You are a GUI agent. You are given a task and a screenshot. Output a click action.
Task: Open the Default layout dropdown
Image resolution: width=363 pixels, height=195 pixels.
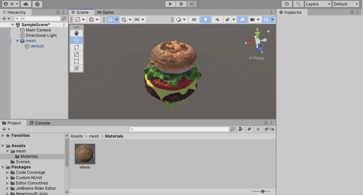click(345, 4)
